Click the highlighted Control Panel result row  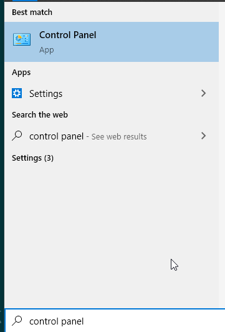pyautogui.click(x=112, y=42)
